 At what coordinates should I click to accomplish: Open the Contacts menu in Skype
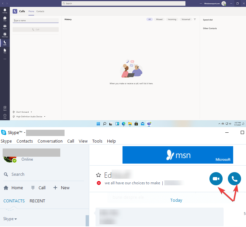point(25,141)
